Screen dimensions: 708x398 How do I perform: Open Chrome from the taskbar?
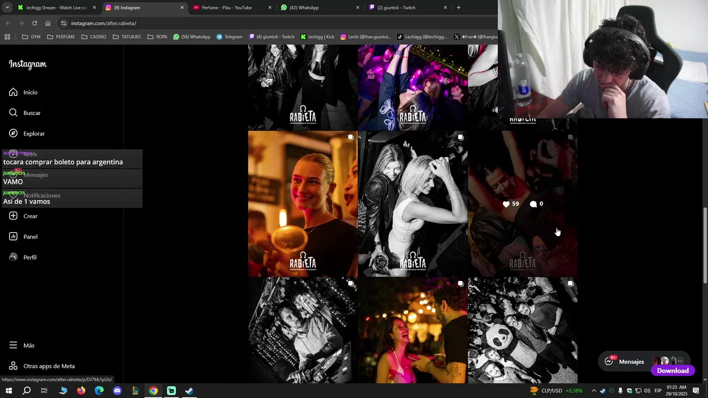[153, 391]
